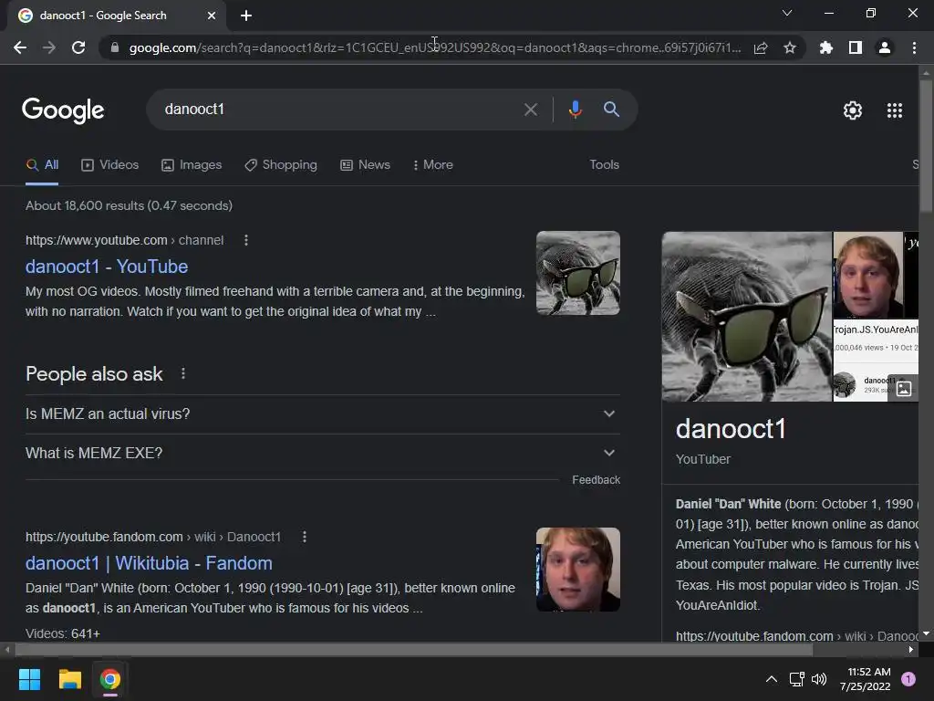The image size is (934, 701).
Task: Go back to the previous page
Action: click(x=20, y=47)
